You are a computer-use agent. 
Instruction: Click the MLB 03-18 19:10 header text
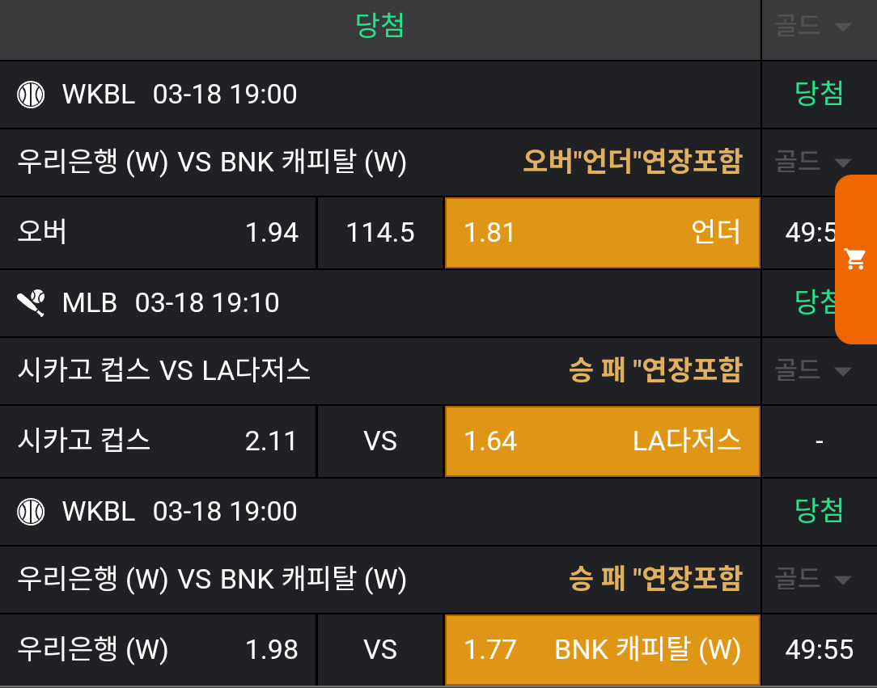tap(171, 303)
